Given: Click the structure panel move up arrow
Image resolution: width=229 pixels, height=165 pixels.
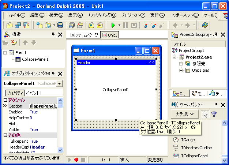Looking at the screenshot, I should (x=25, y=42).
